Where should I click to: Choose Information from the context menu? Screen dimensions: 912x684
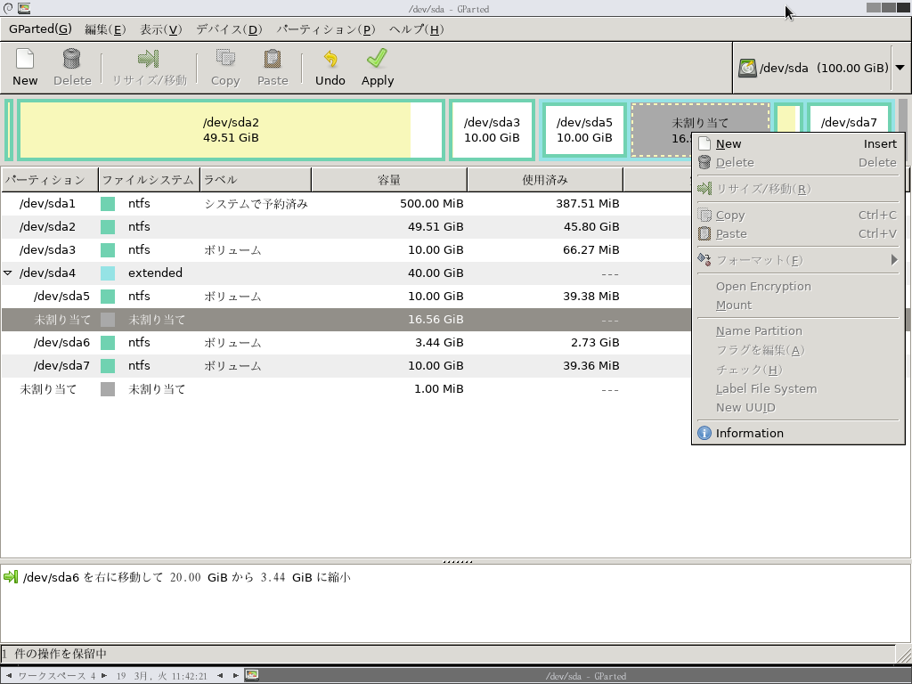798,434
